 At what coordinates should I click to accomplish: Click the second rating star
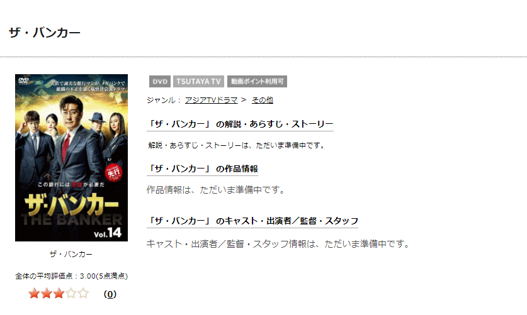coord(47,294)
